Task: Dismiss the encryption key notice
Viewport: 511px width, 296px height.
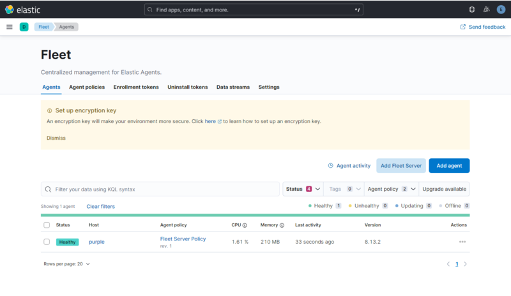Action: (56, 138)
